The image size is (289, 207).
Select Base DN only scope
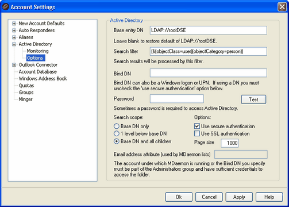click(x=117, y=126)
